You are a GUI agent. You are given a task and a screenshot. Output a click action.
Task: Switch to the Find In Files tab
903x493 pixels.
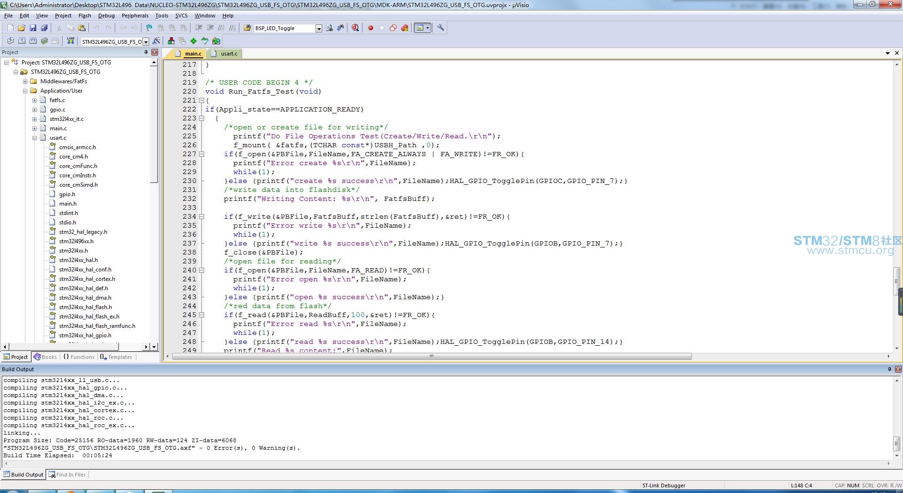point(67,475)
